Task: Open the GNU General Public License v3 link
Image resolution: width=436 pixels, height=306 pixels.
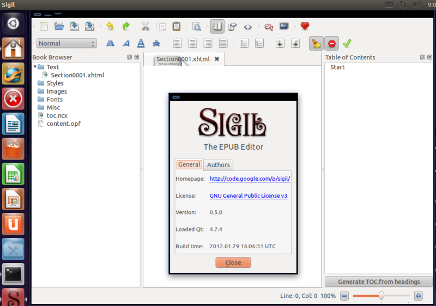Action: (249, 195)
